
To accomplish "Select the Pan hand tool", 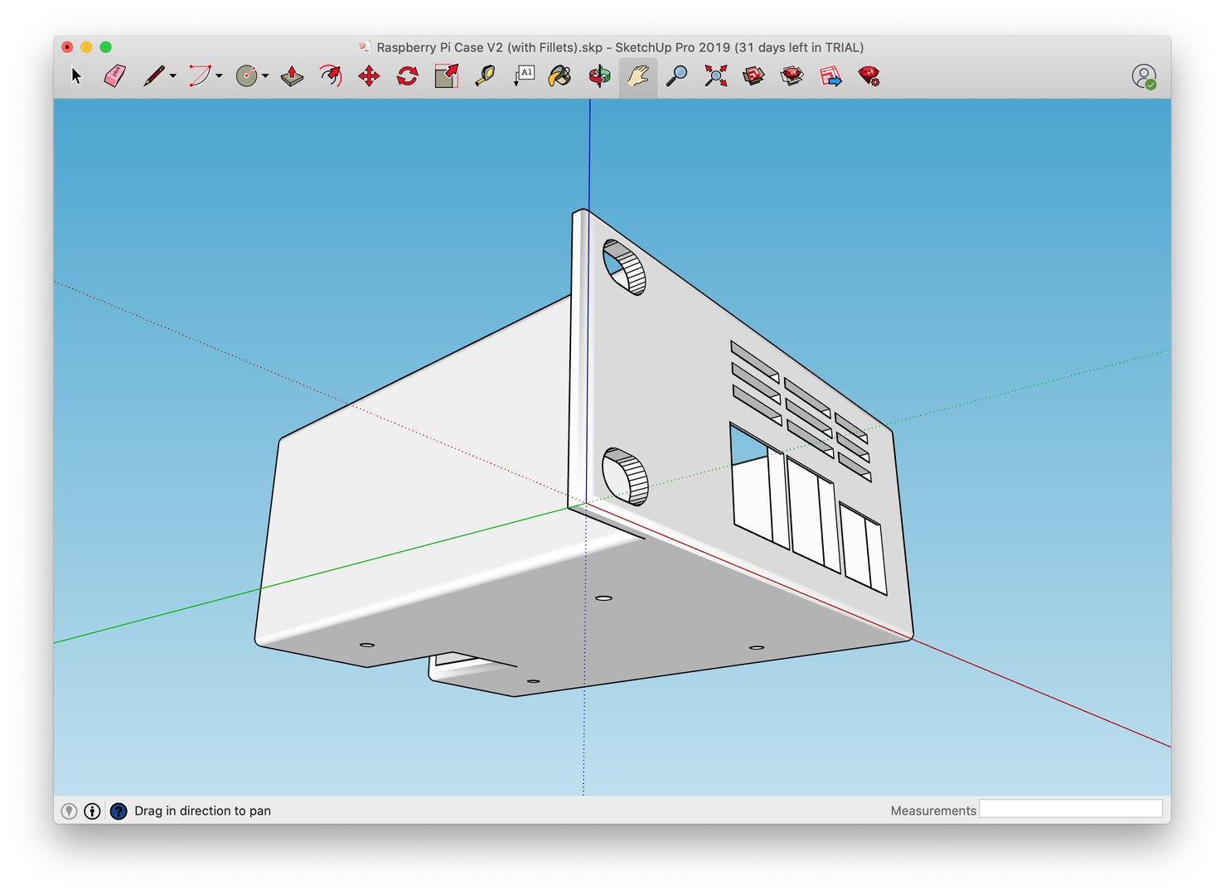I will click(637, 76).
